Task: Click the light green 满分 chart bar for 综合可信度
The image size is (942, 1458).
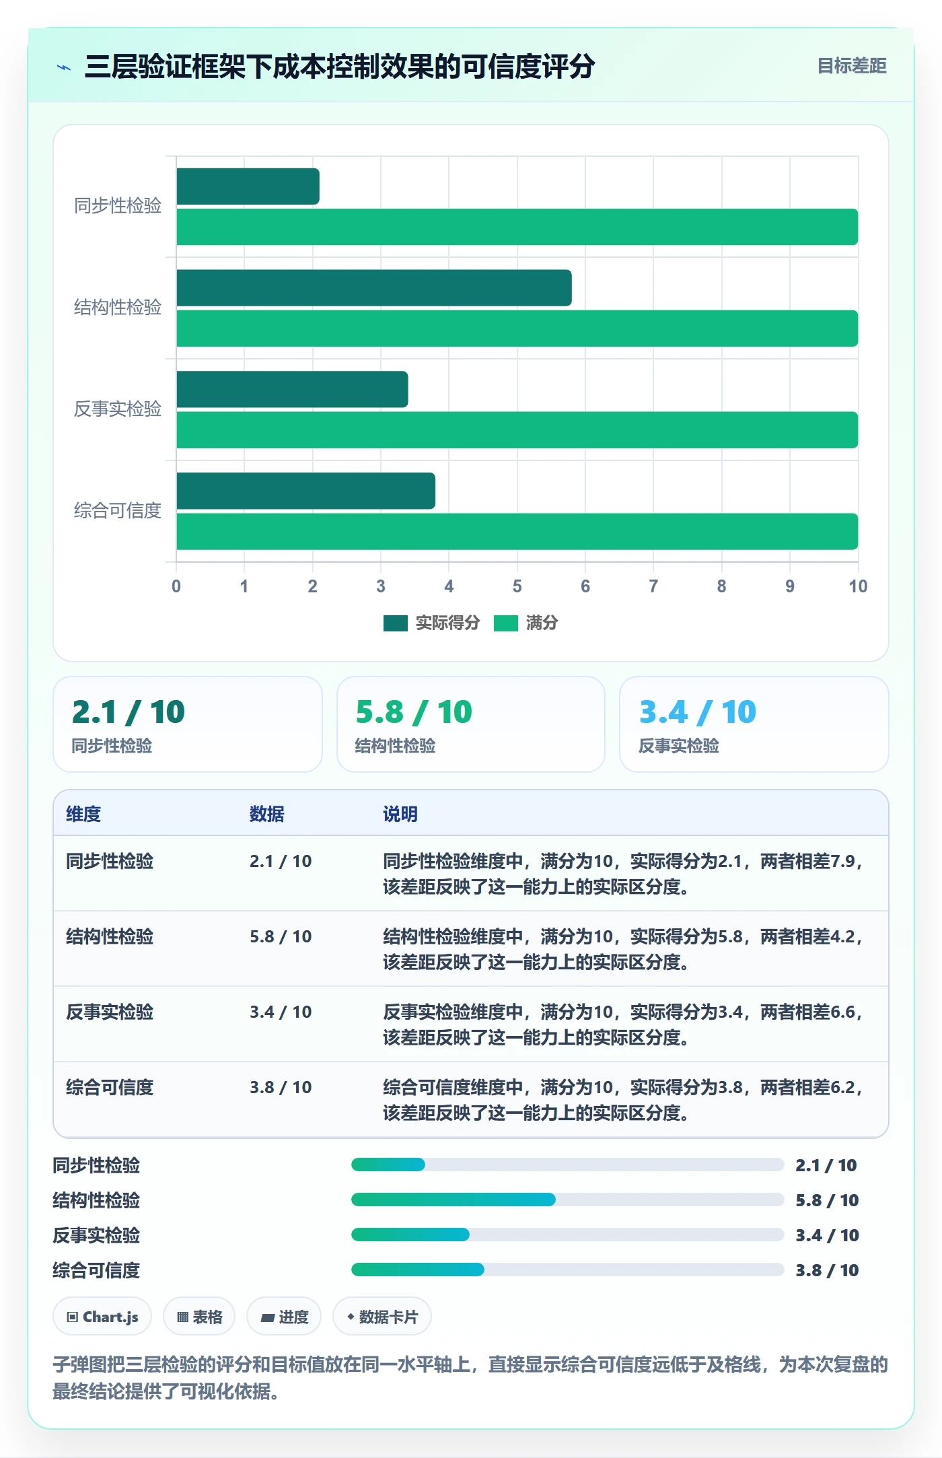Action: point(517,532)
